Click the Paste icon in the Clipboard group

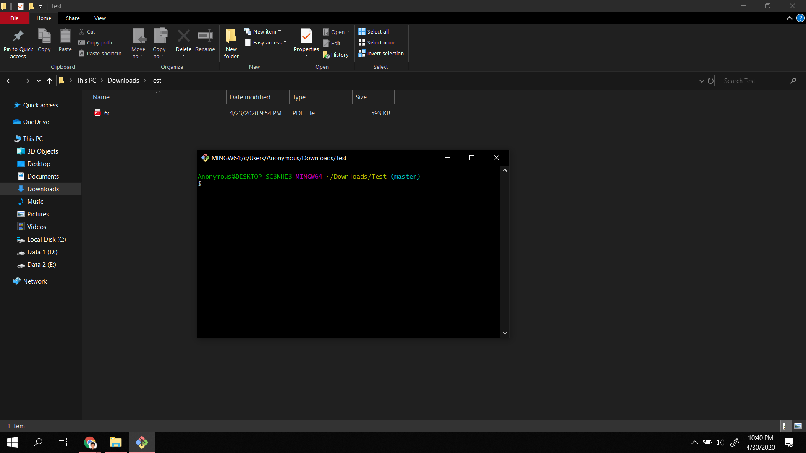coord(65,36)
